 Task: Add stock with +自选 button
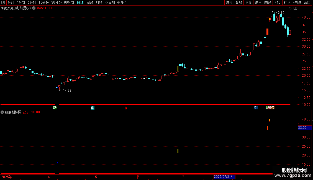(x=297, y=2)
